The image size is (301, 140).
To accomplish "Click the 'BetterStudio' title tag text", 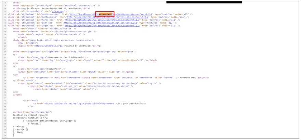I will [x=45, y=9].
